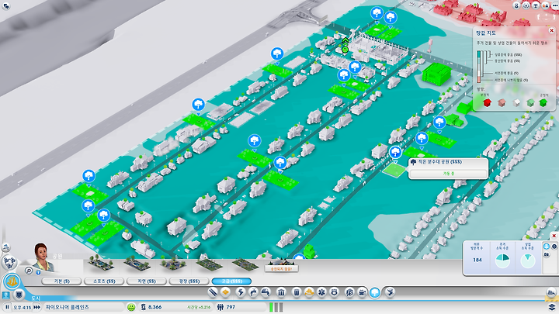Click the residential wealth pie chart

tap(502, 261)
